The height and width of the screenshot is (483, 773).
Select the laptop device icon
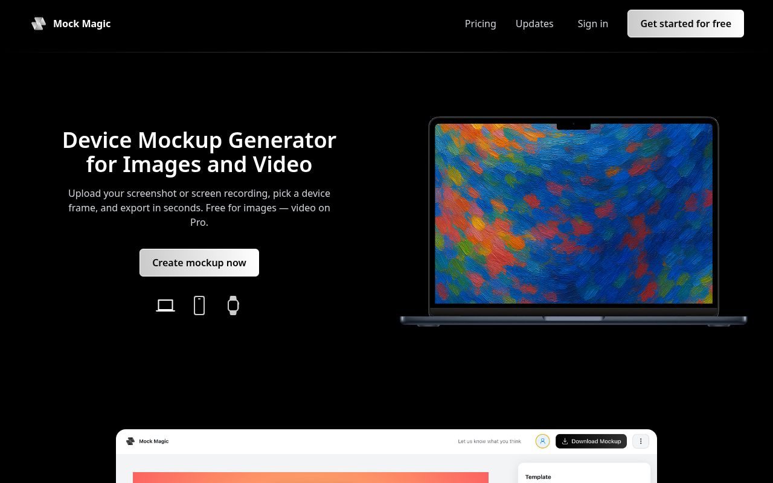[x=165, y=305]
